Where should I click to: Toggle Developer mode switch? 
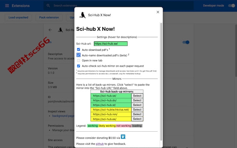[231, 6]
